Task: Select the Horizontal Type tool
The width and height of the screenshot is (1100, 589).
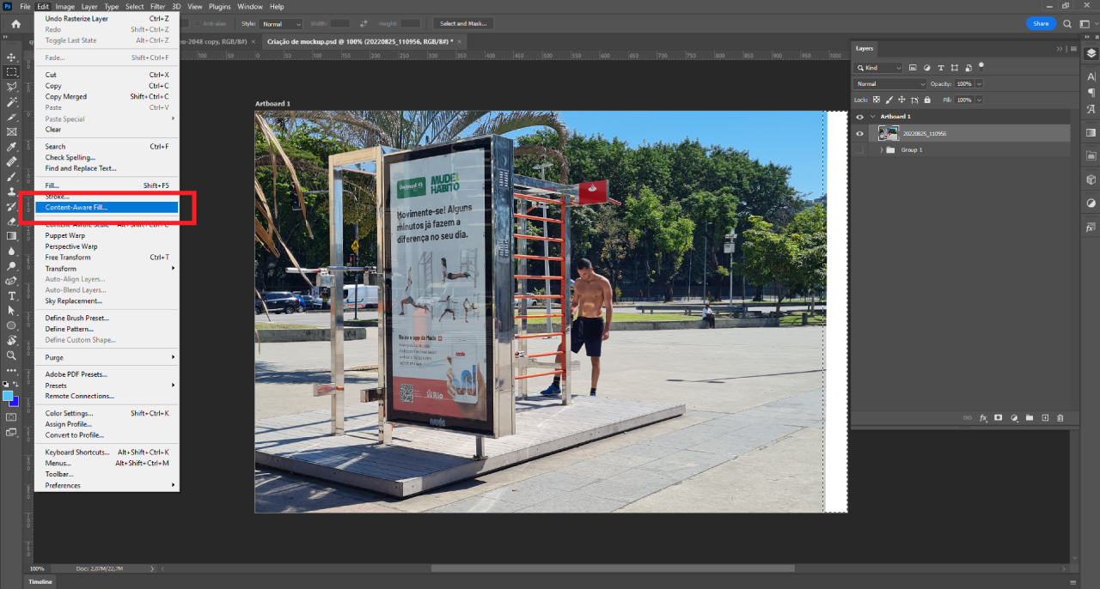Action: [x=12, y=295]
